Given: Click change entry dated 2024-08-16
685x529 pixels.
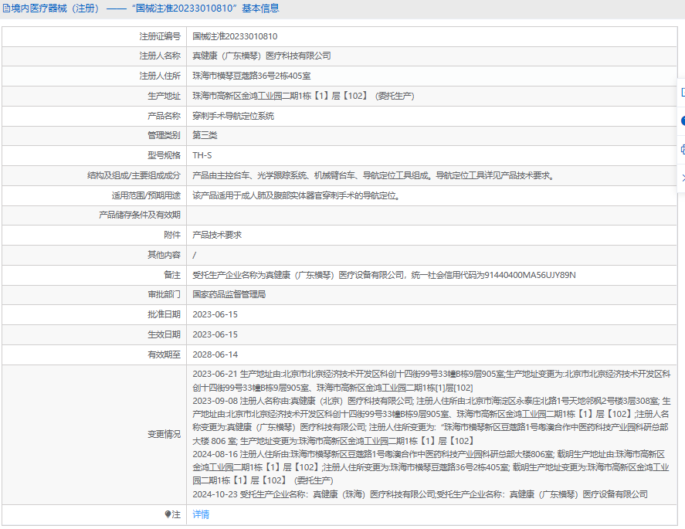Looking at the screenshot, I should tap(431, 467).
